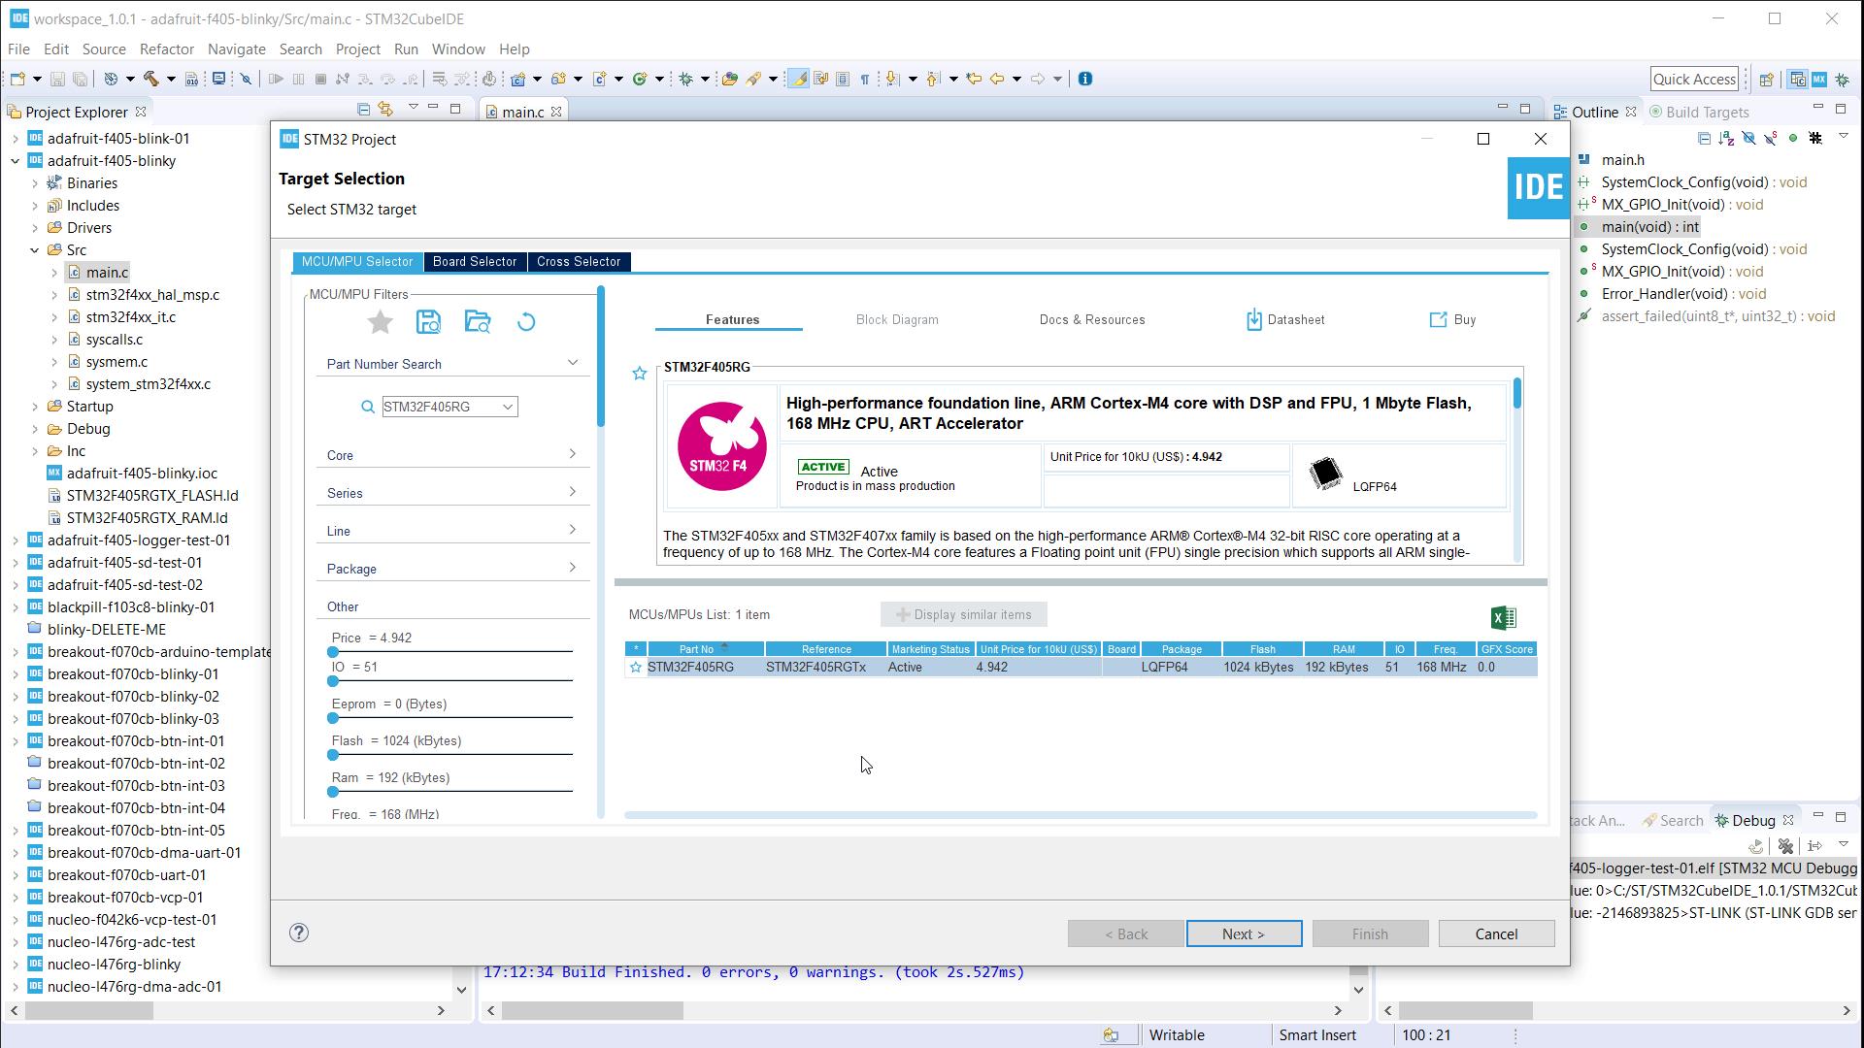This screenshot has width=1864, height=1048.
Task: Reset the MCU filters with the refresh icon
Action: click(526, 322)
